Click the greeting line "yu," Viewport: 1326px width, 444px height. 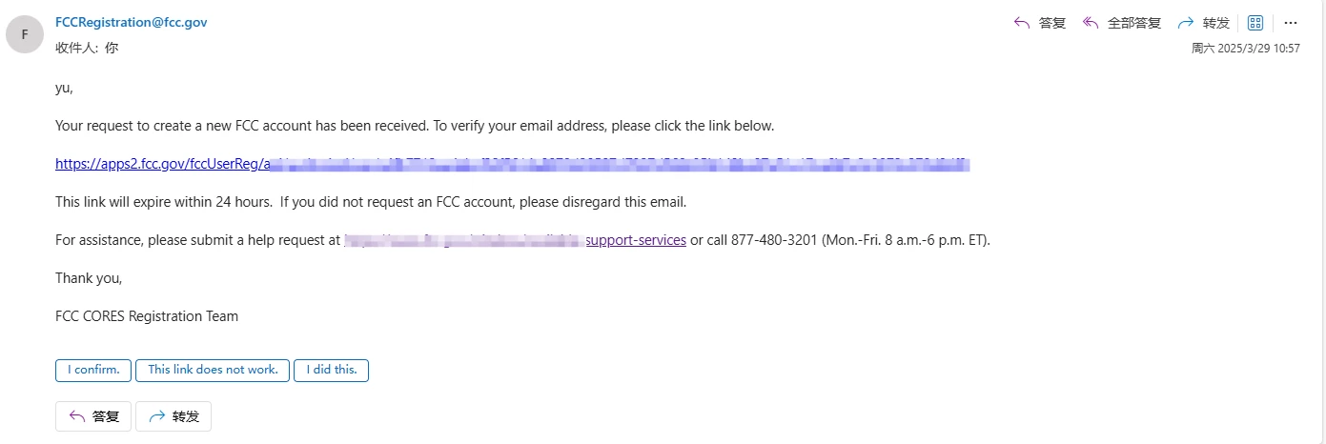pos(65,88)
